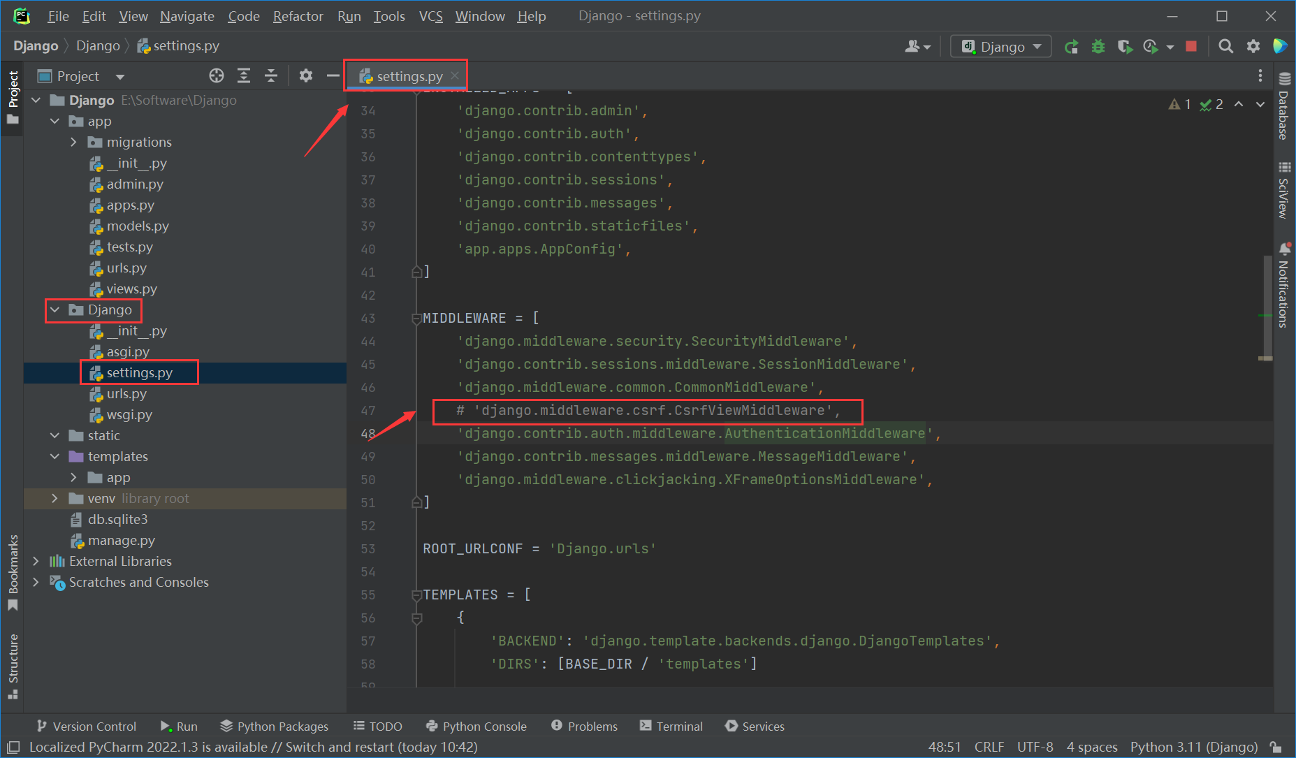
Task: Collapse the static folder
Action: click(55, 435)
